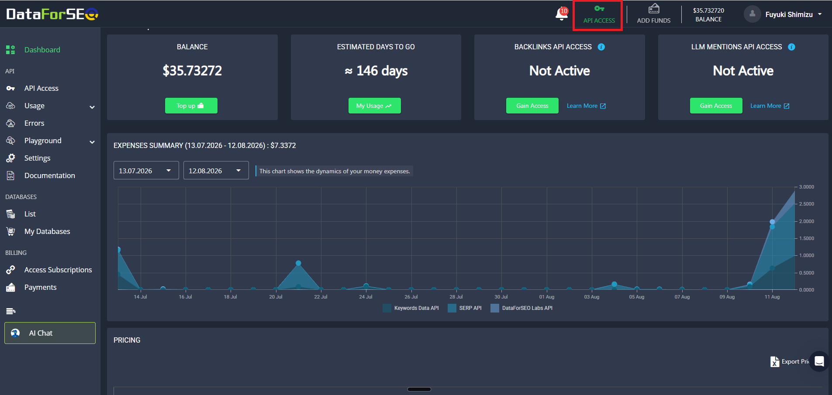Click the API Access key icon in header
Screen dimensions: 832x395
599,8
